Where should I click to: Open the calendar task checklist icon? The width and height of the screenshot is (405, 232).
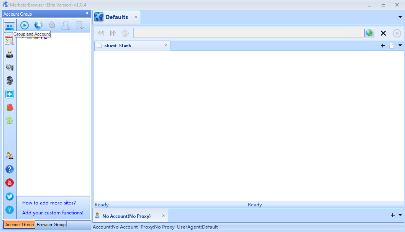point(9,41)
